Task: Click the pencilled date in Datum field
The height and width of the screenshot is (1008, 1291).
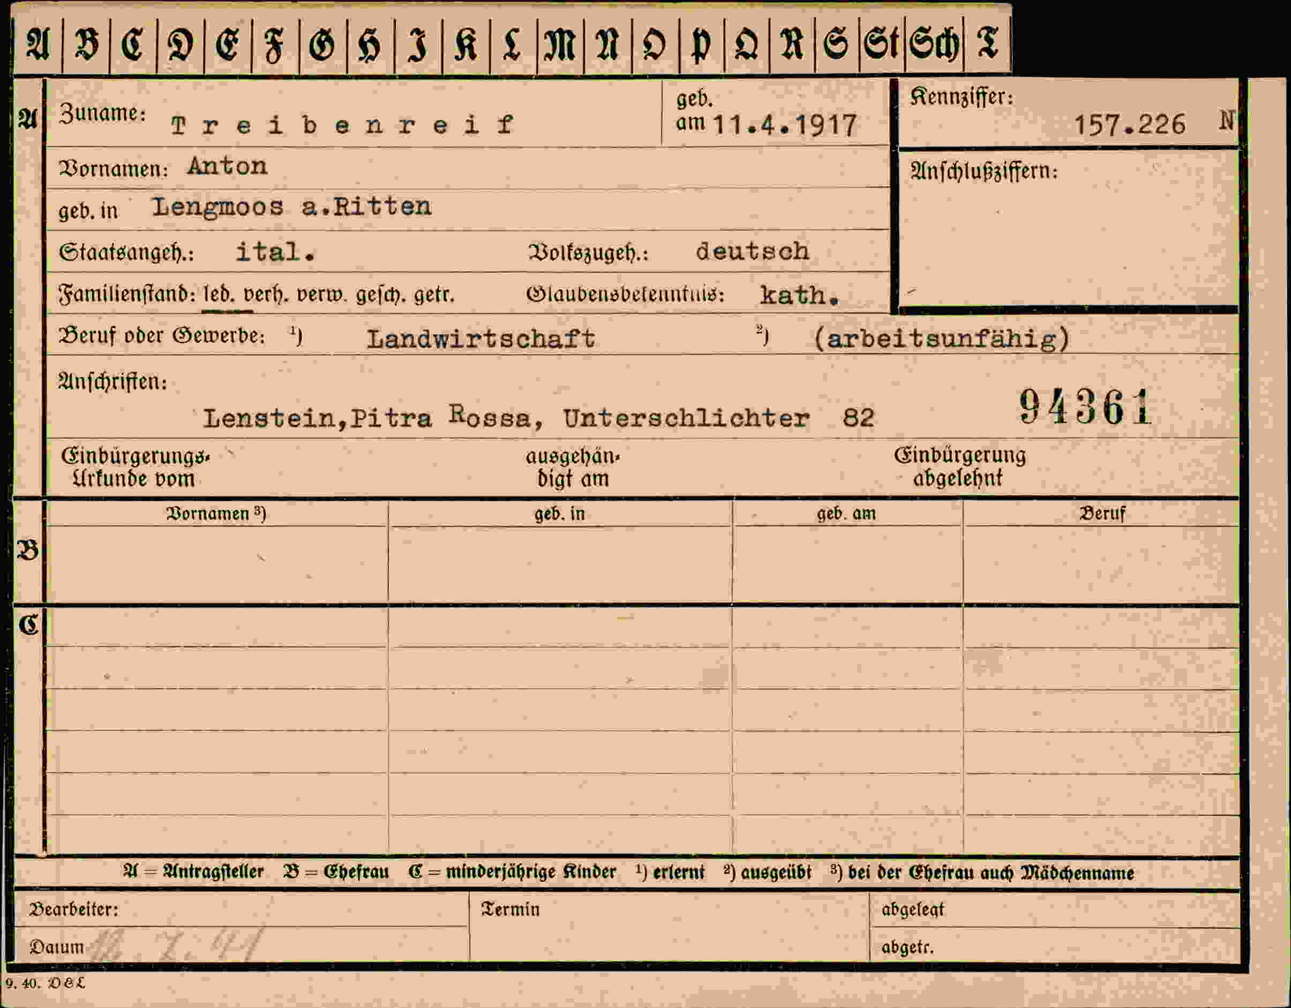Action: [x=176, y=945]
